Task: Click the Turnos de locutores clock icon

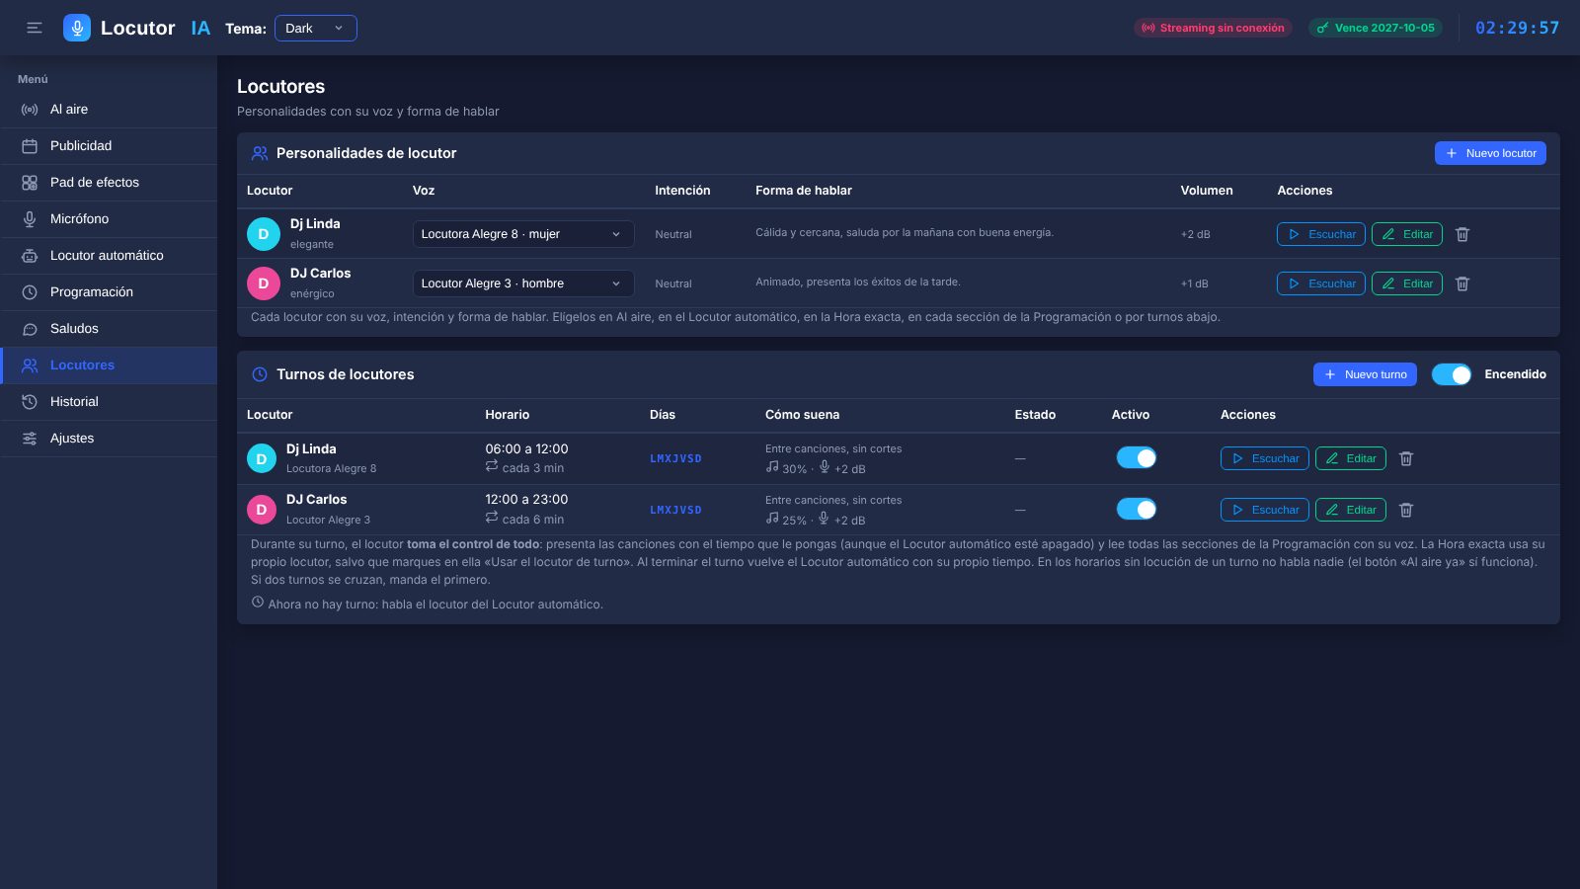Action: coord(260,374)
